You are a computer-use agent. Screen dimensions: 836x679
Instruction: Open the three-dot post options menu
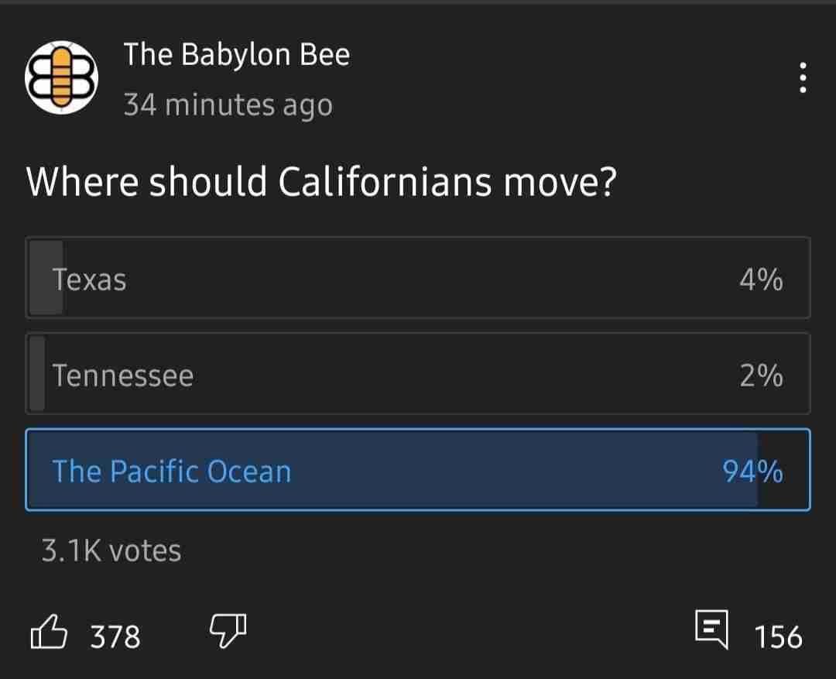803,78
